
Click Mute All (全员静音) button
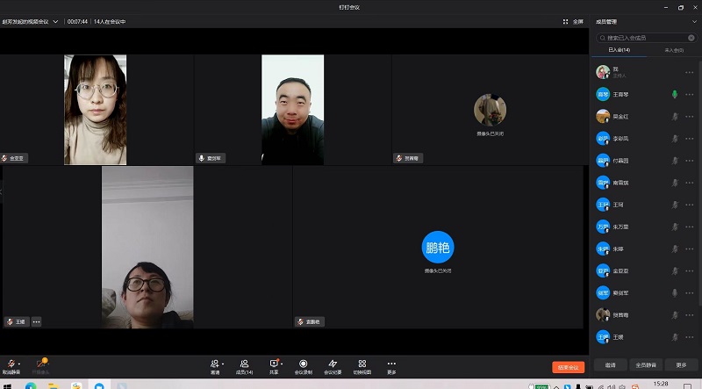(x=648, y=364)
